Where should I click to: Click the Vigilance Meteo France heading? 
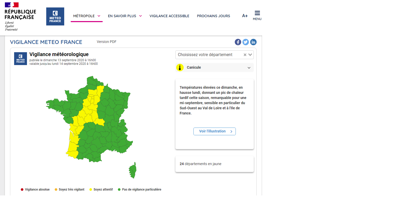tap(46, 42)
